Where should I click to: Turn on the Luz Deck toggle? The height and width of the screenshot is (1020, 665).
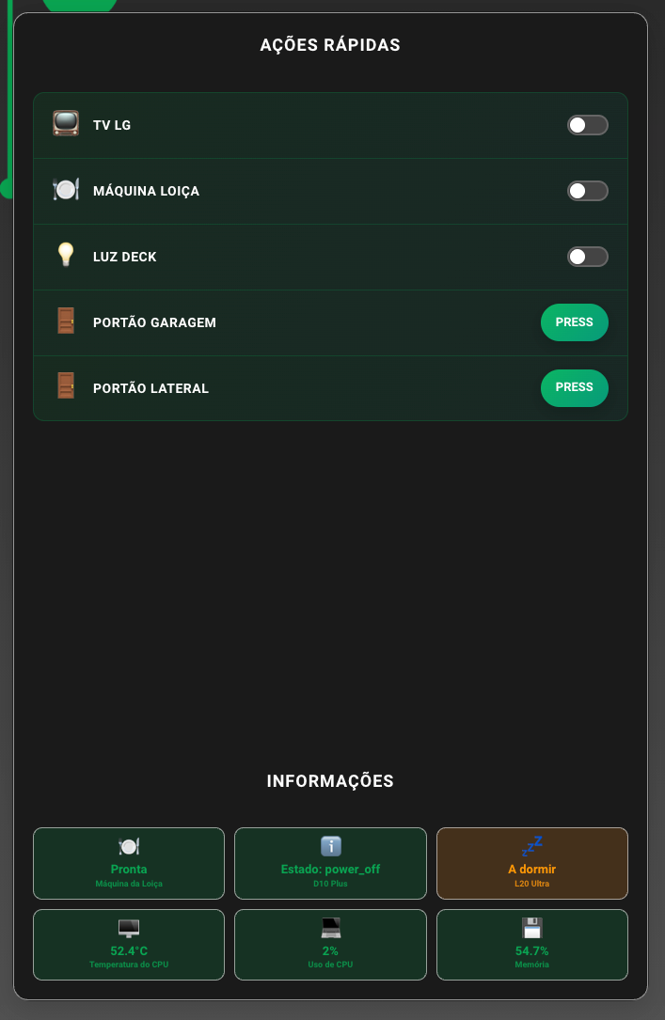pyautogui.click(x=588, y=257)
